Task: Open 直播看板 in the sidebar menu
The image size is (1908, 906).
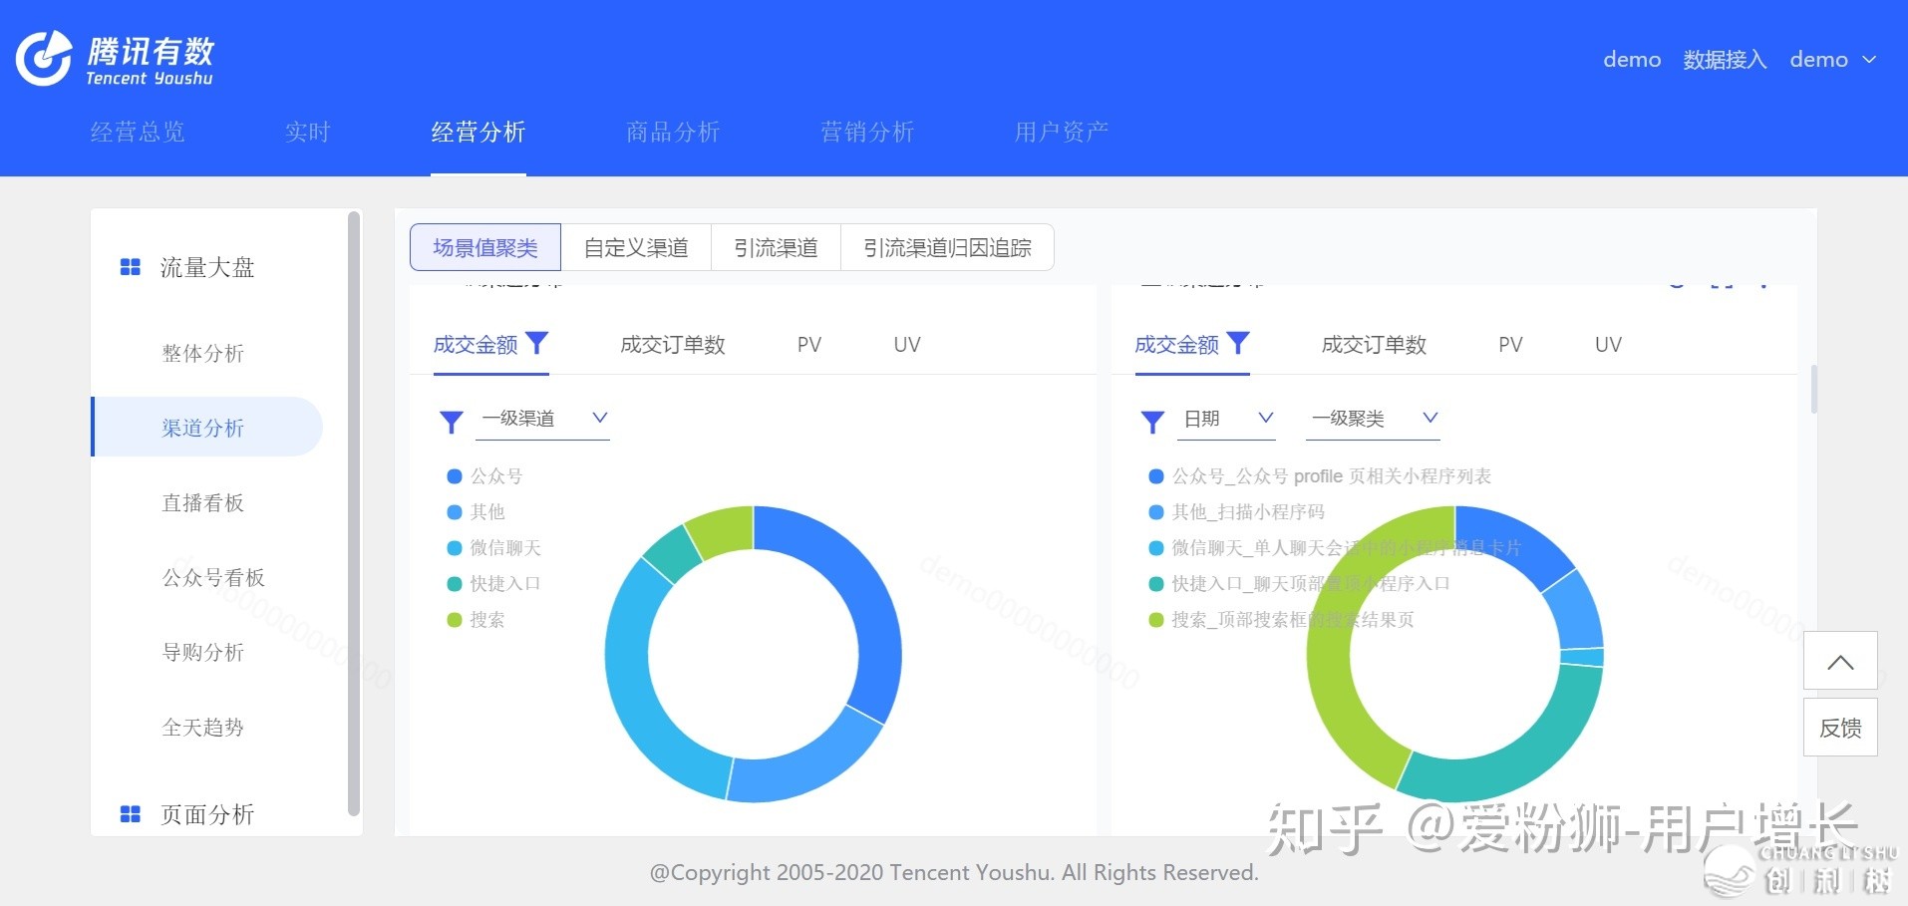Action: point(203,503)
